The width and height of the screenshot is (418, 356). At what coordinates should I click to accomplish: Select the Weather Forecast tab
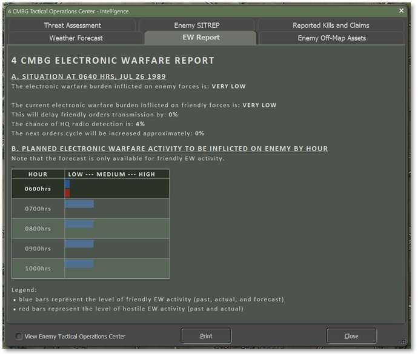point(76,38)
